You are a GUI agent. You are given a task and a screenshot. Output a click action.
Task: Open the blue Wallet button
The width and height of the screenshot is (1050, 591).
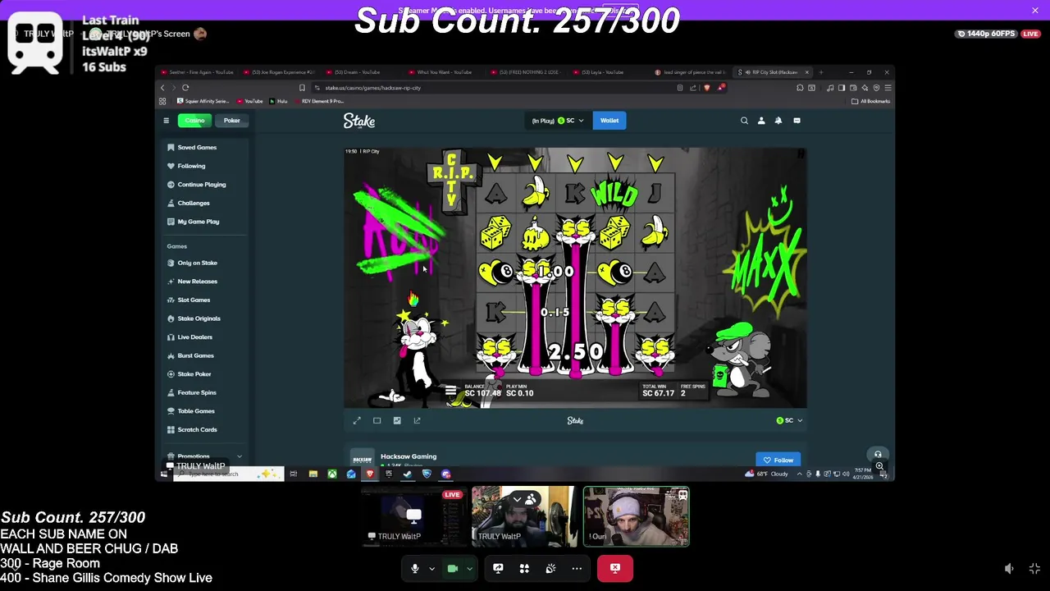click(x=609, y=121)
